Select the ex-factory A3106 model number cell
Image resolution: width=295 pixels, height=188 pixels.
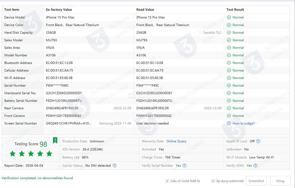51,55
